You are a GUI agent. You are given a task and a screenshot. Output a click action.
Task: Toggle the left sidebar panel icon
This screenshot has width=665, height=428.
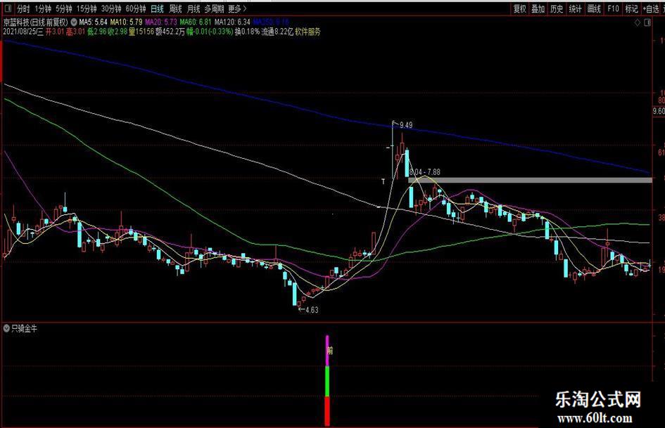point(8,8)
